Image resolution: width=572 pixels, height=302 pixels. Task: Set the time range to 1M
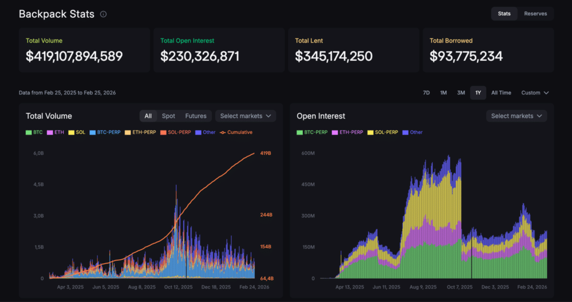[x=443, y=93]
